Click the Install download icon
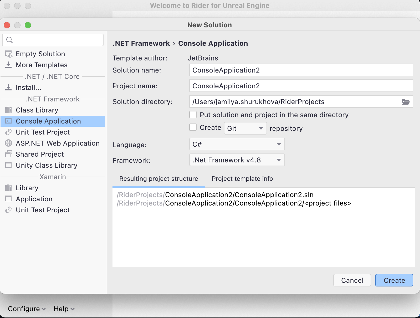The image size is (420, 318). coord(9,88)
